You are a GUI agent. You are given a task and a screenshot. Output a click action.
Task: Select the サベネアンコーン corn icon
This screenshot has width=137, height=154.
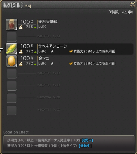pos(11,49)
